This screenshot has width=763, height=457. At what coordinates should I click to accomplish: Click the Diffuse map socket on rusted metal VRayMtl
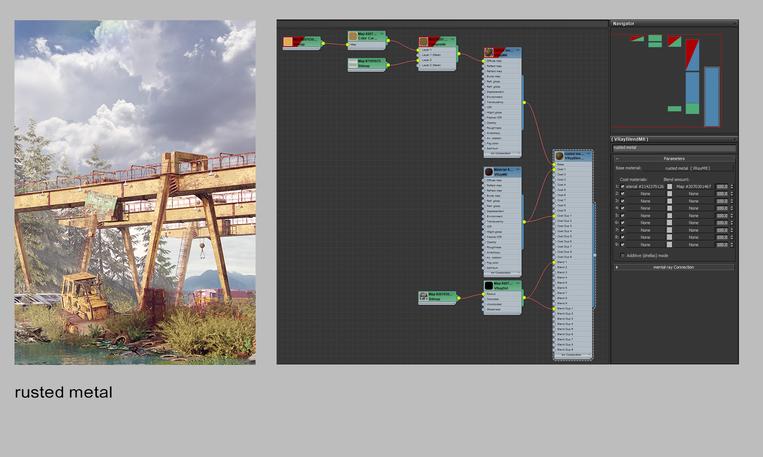[x=483, y=61]
